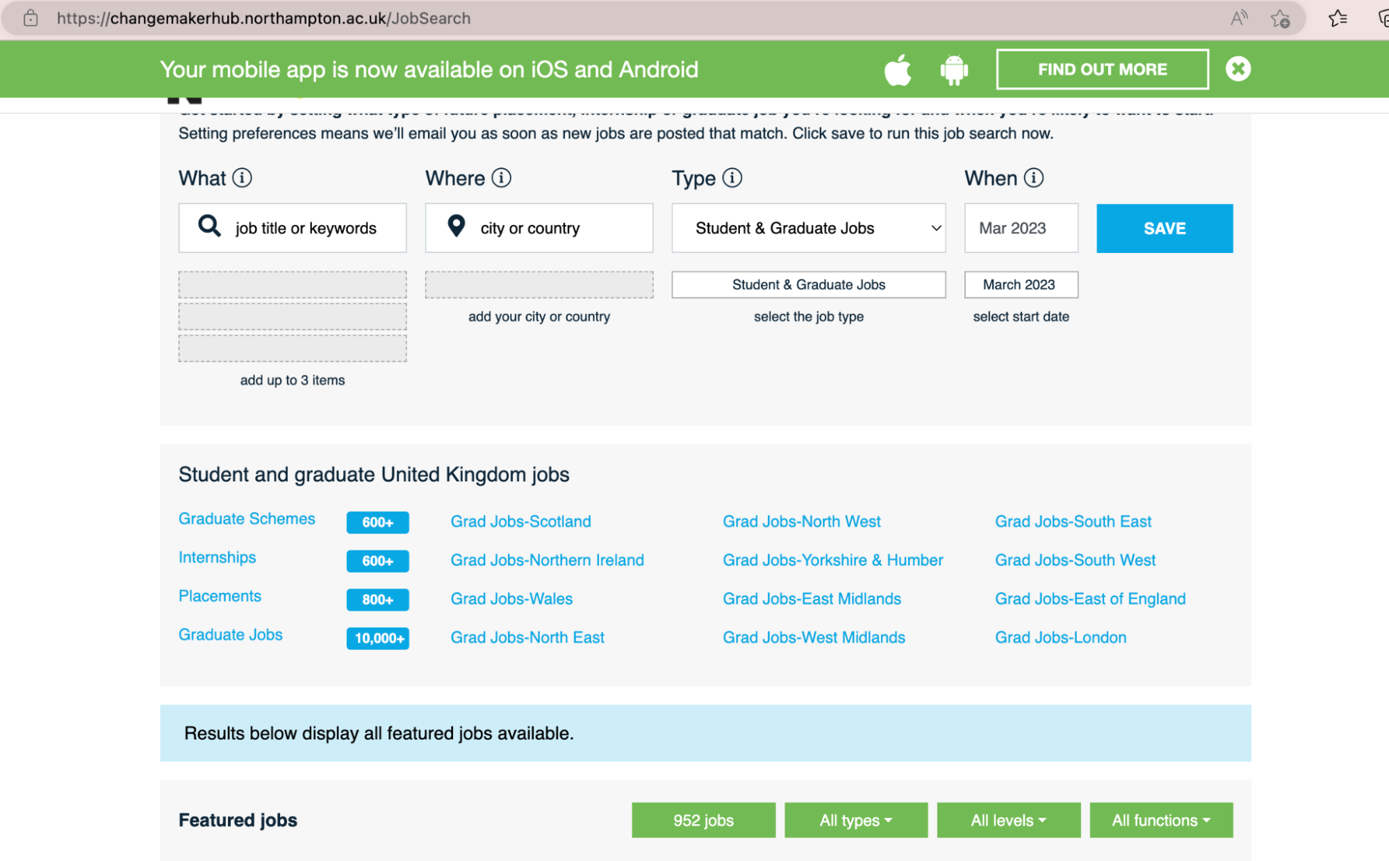Screen dimensions: 1389x861
Task: Expand the All levels dropdown
Action: pyautogui.click(x=1008, y=820)
